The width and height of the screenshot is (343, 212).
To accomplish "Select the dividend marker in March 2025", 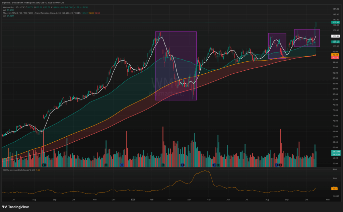I will click(x=183, y=165).
